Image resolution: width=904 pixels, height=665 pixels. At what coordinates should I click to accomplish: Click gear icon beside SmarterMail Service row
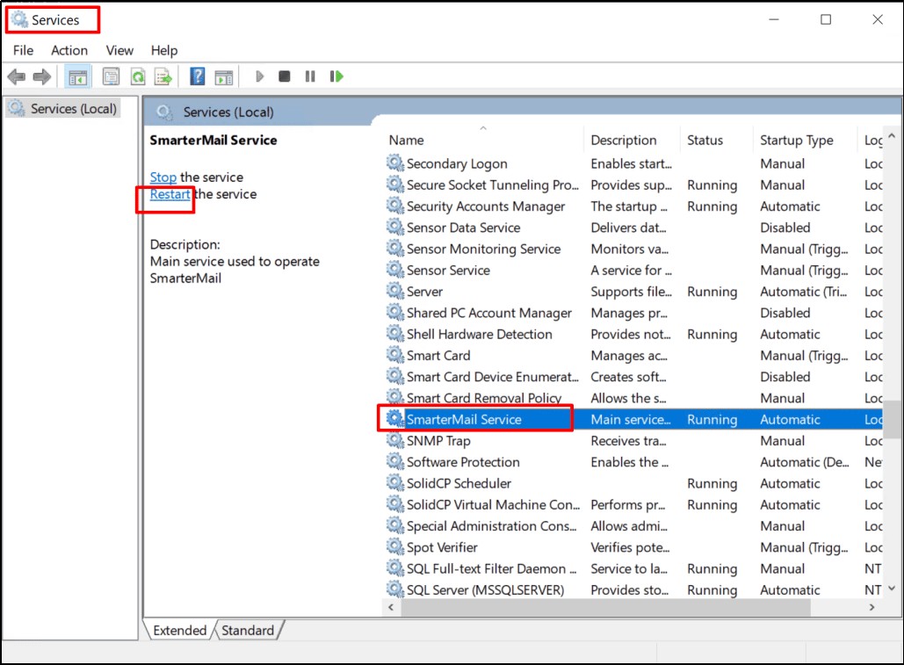(x=395, y=419)
